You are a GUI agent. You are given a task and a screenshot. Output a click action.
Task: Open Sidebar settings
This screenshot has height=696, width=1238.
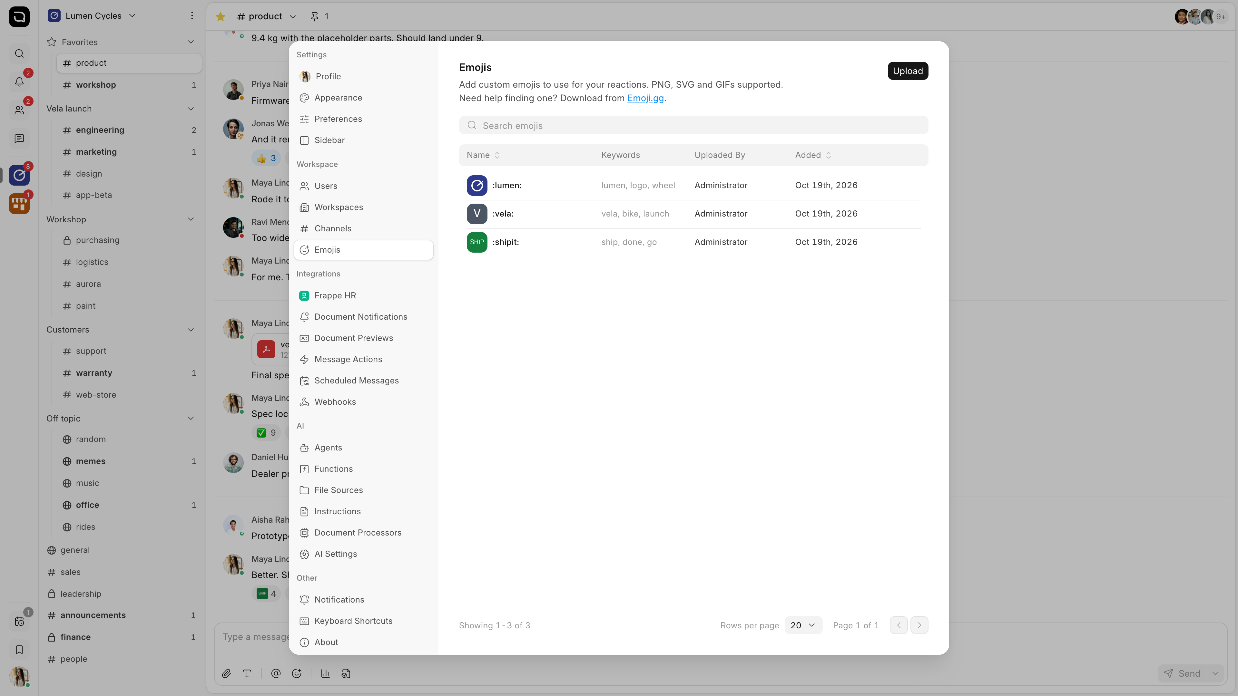363,140
